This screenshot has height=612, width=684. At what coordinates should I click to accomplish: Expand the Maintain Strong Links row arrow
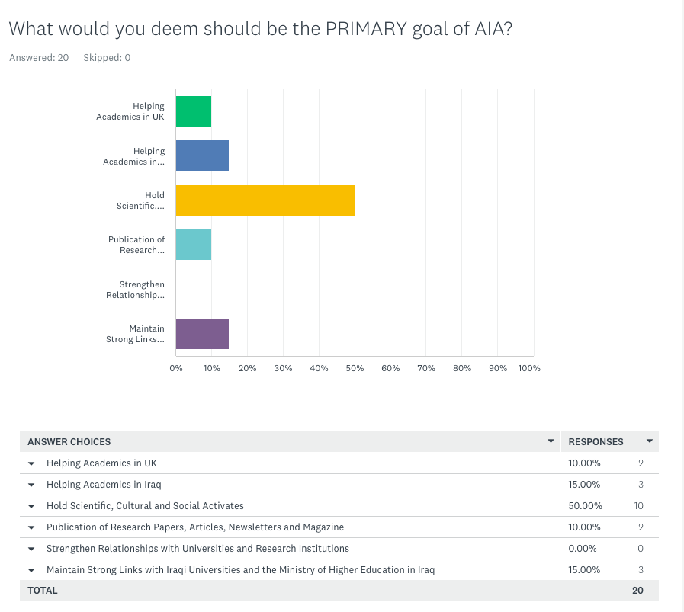point(31,570)
